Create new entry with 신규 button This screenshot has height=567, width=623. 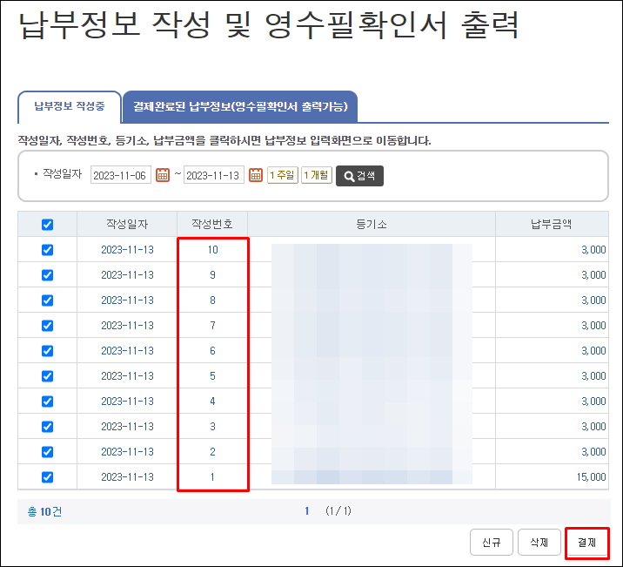tap(492, 543)
